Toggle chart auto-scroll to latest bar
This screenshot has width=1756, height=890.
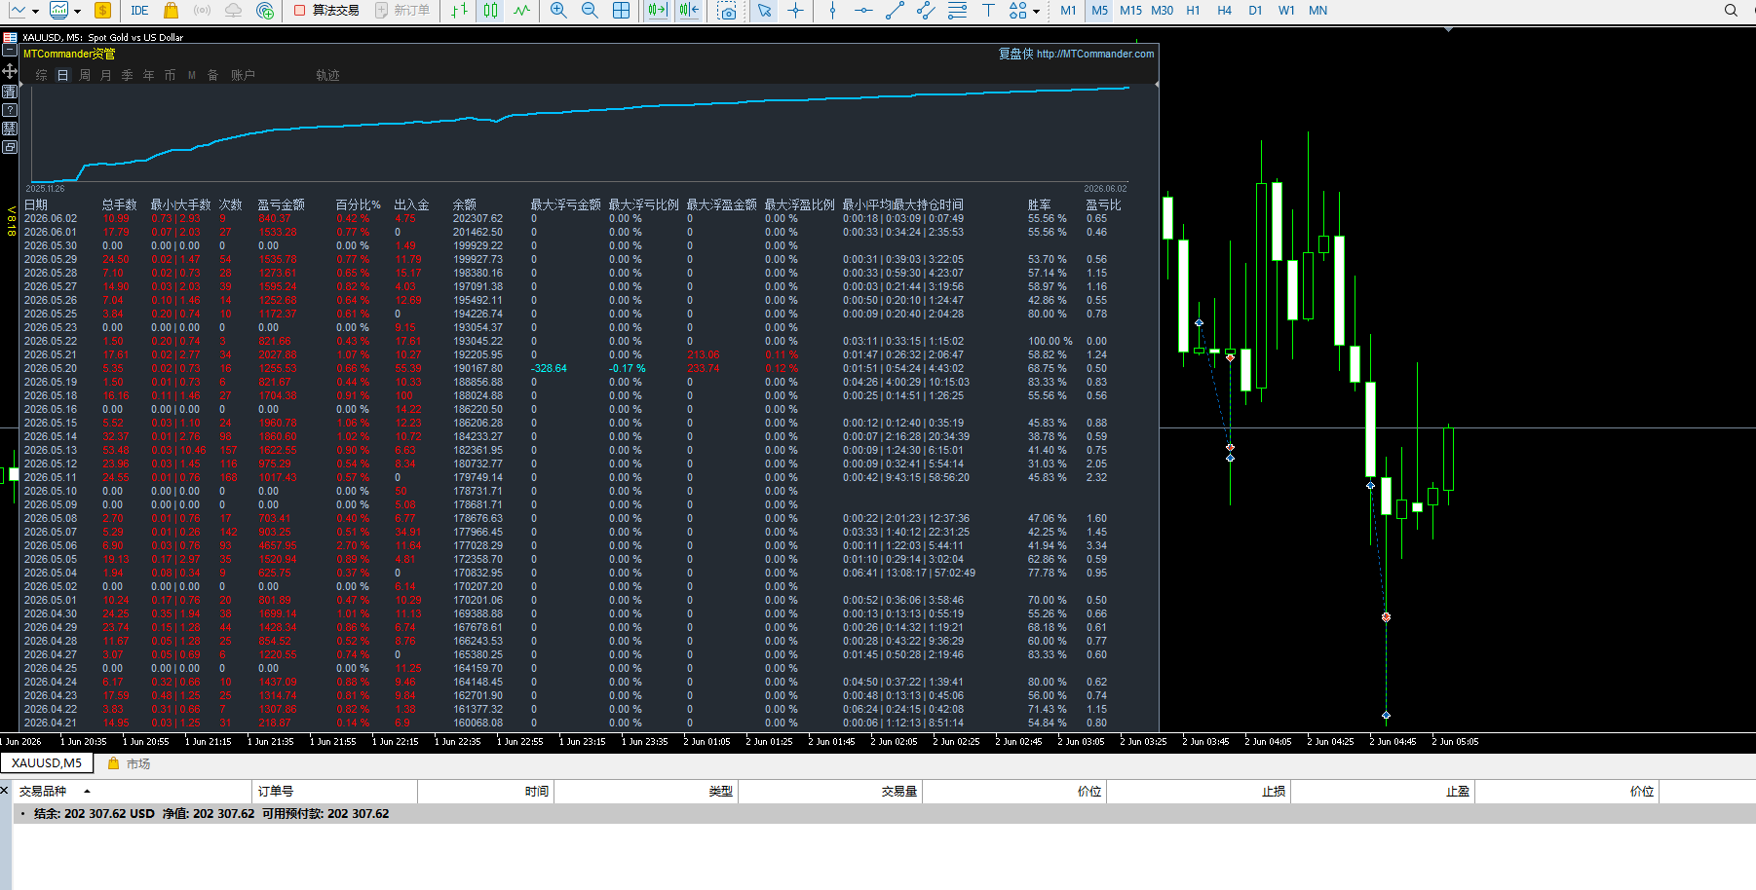click(657, 11)
